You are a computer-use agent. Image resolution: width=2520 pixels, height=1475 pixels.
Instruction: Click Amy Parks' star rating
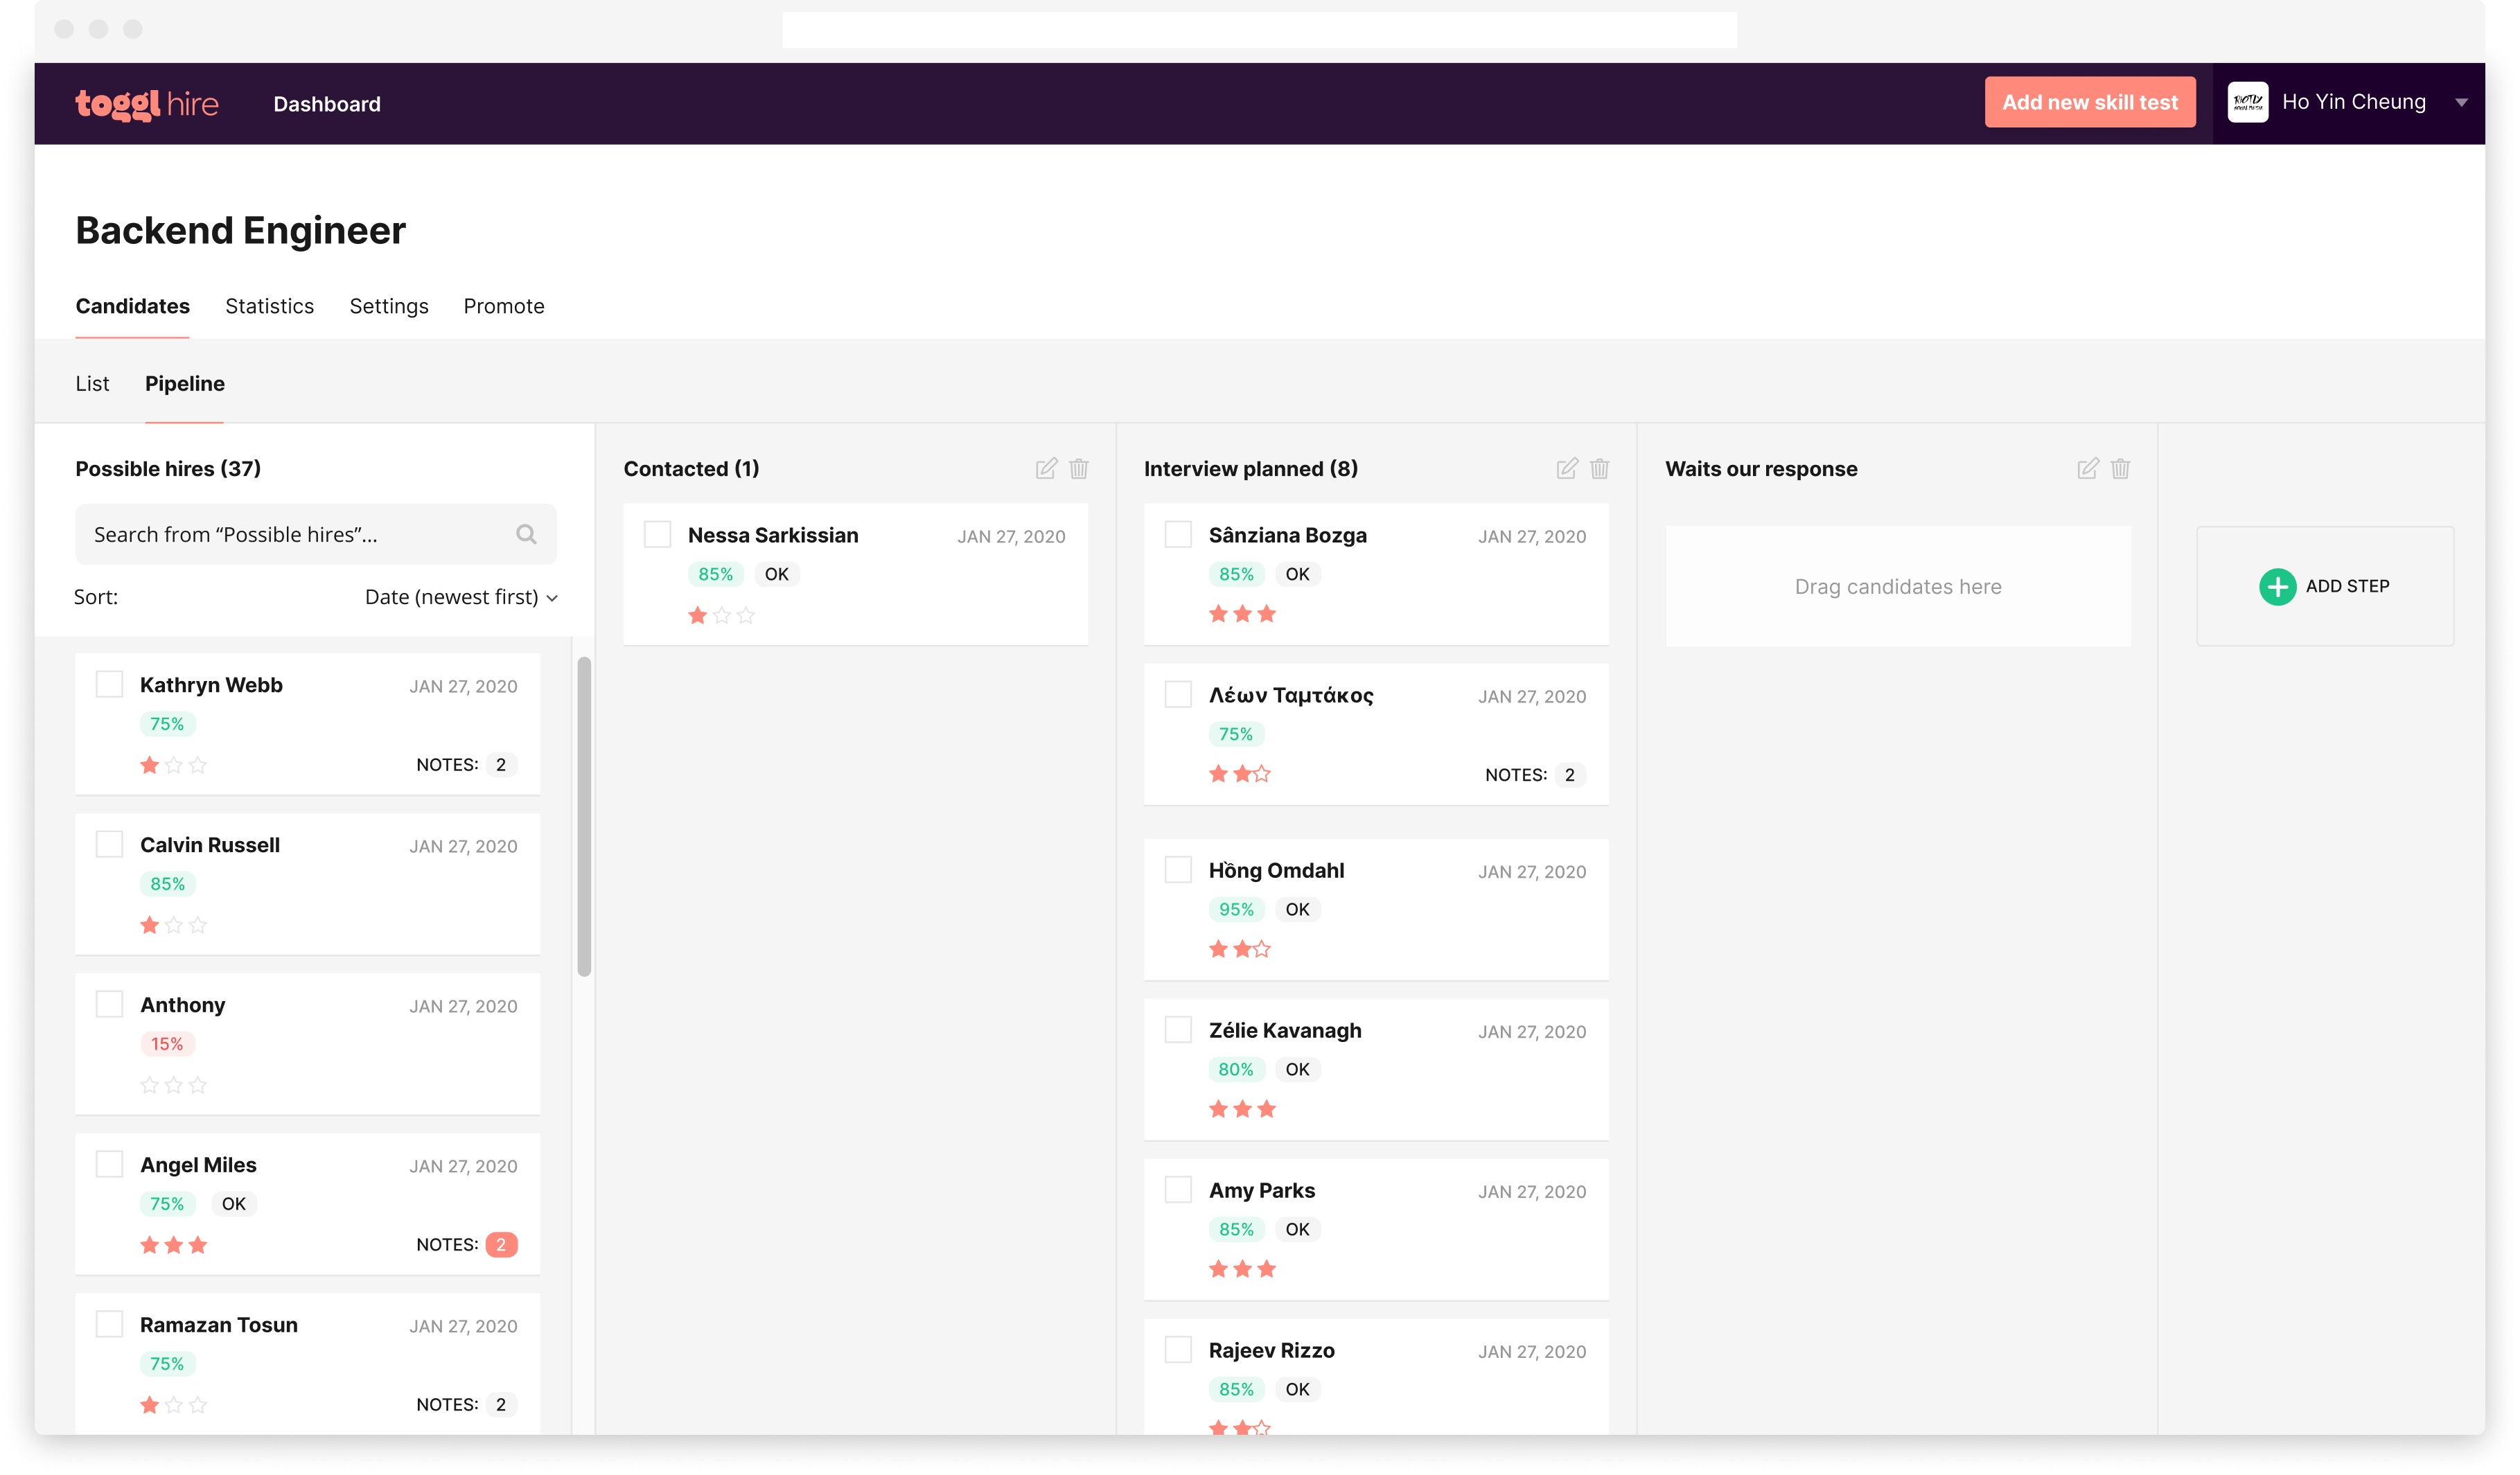[x=1243, y=1269]
